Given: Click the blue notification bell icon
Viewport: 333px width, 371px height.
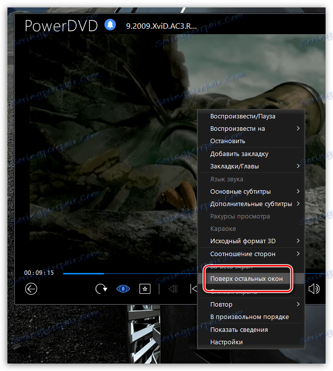Looking at the screenshot, I should click(x=110, y=25).
